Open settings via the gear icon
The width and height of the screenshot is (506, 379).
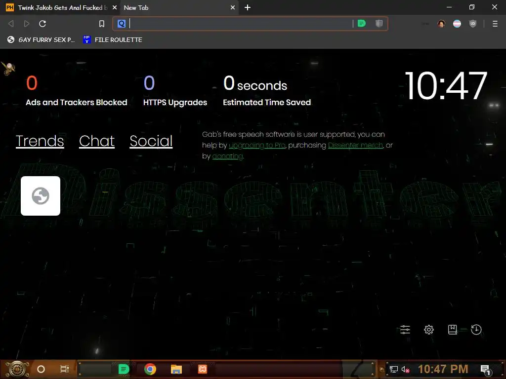click(x=429, y=329)
